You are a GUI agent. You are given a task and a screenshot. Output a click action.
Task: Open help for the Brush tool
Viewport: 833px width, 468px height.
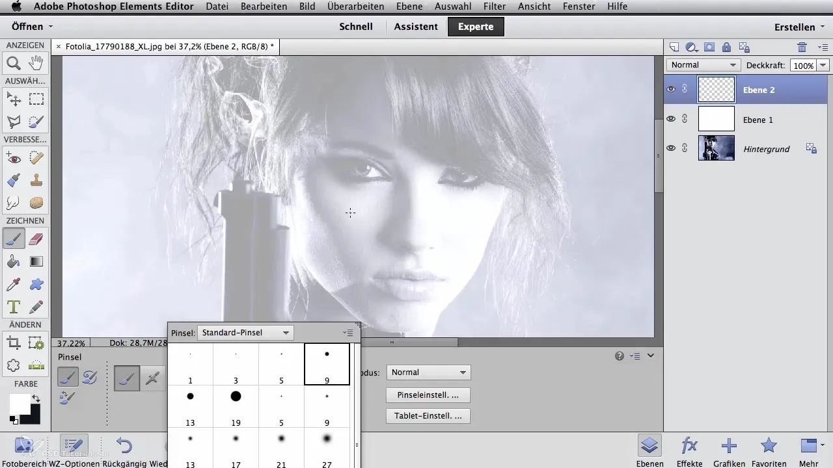click(619, 356)
